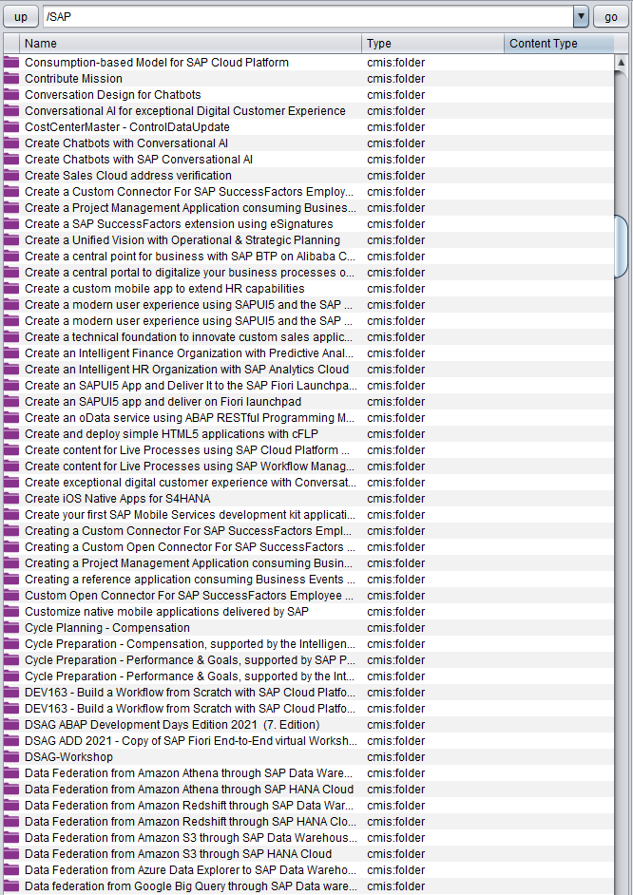Click the scrollbar up arrow
Viewport: 633px width, 895px height.
pos(621,63)
